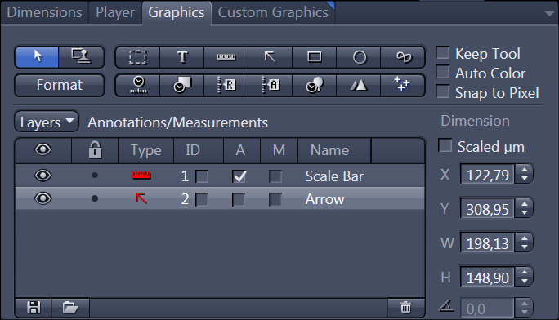
Task: Switch to the Custom Graphics tab
Action: [x=273, y=12]
